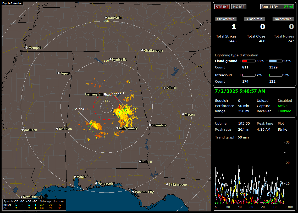
Task: Click the blue negative cloud-ground bar
Action: (276, 61)
